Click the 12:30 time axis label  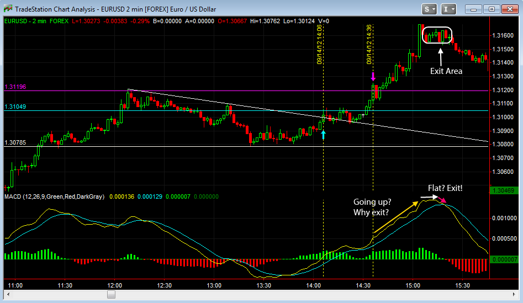click(165, 286)
